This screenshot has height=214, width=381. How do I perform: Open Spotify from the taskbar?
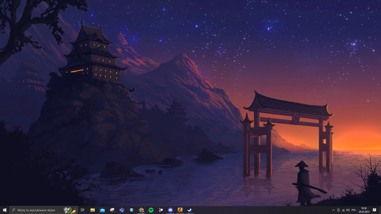click(151, 210)
